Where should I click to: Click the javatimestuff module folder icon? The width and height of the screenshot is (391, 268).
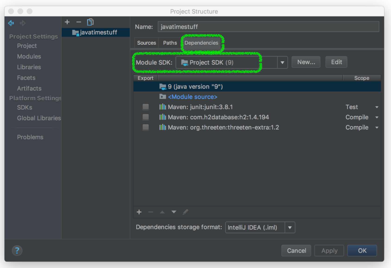75,33
